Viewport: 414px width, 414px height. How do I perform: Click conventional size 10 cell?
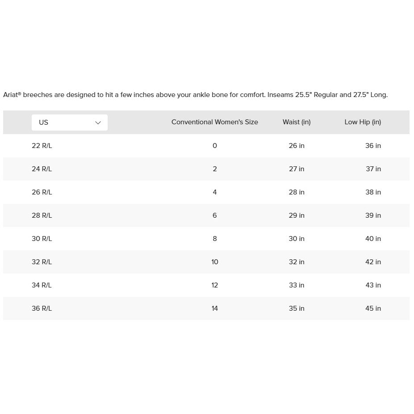click(215, 262)
